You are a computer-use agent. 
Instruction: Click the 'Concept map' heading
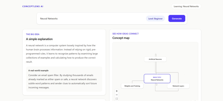click(121, 38)
